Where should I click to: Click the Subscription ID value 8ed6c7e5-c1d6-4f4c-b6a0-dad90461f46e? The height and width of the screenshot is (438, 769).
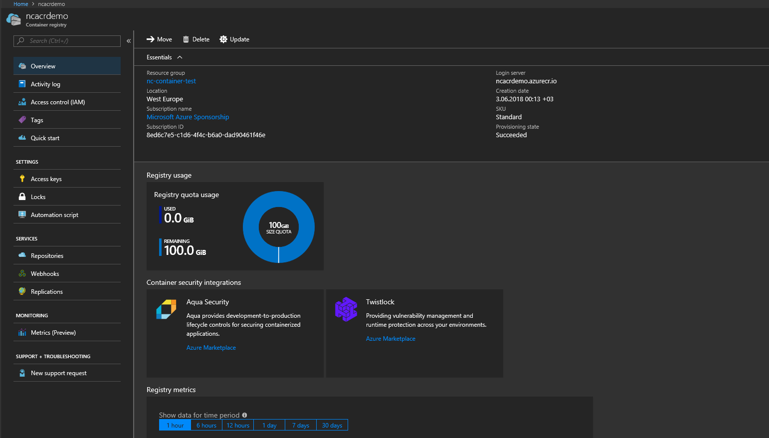coord(206,135)
